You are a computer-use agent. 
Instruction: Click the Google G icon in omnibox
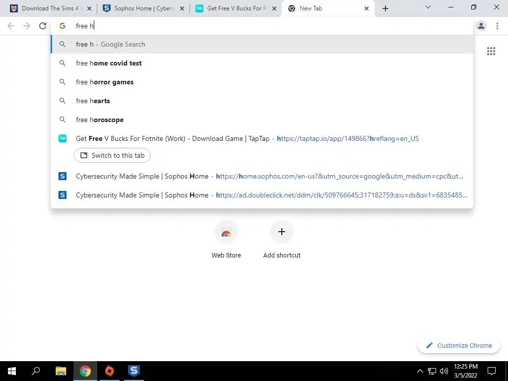coord(63,26)
